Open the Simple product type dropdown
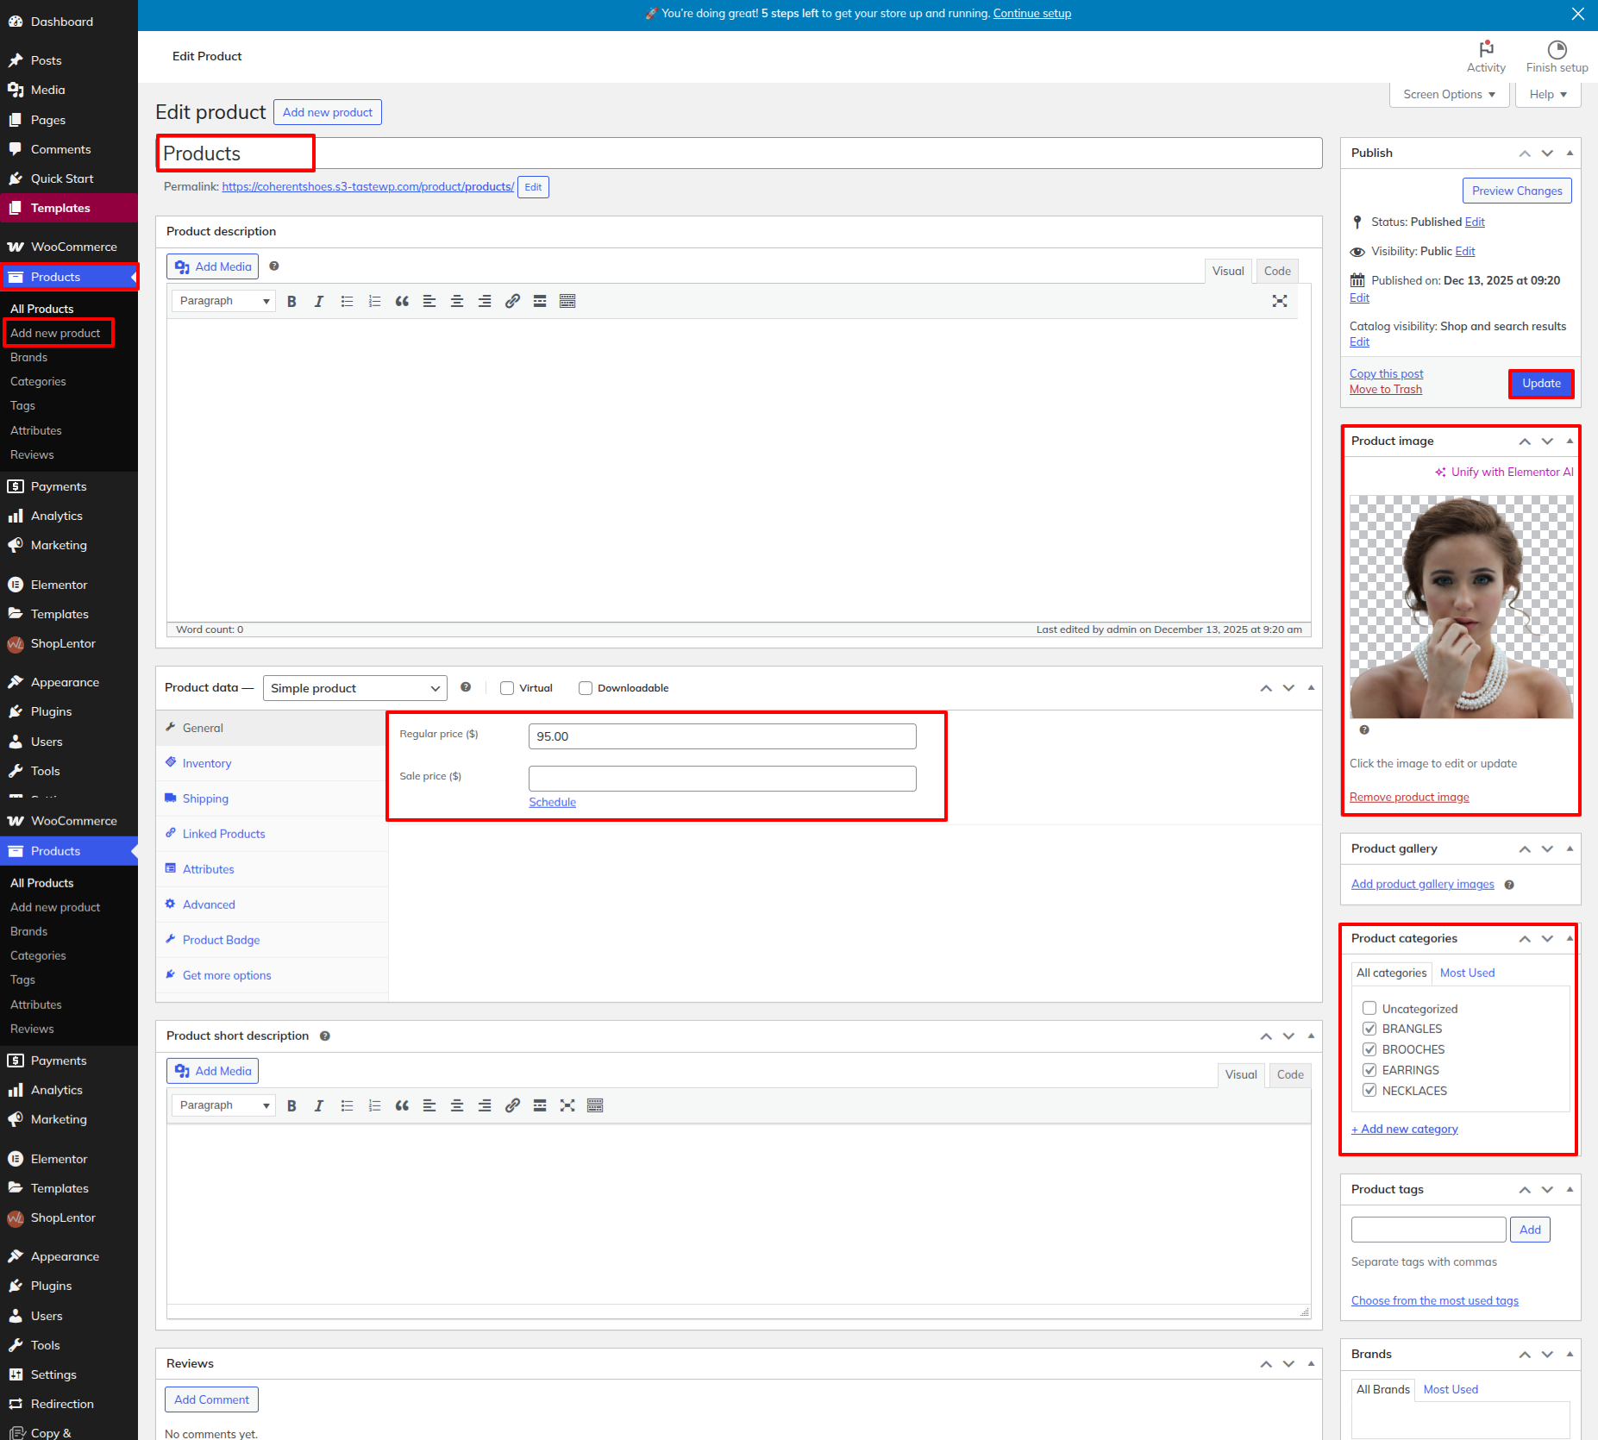 tap(354, 688)
